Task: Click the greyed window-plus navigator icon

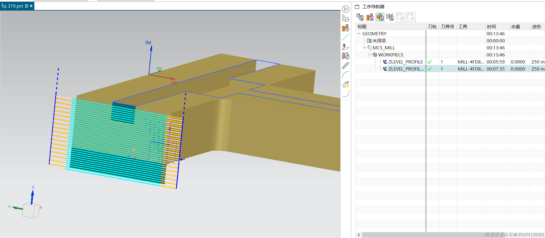Action: tap(401, 17)
